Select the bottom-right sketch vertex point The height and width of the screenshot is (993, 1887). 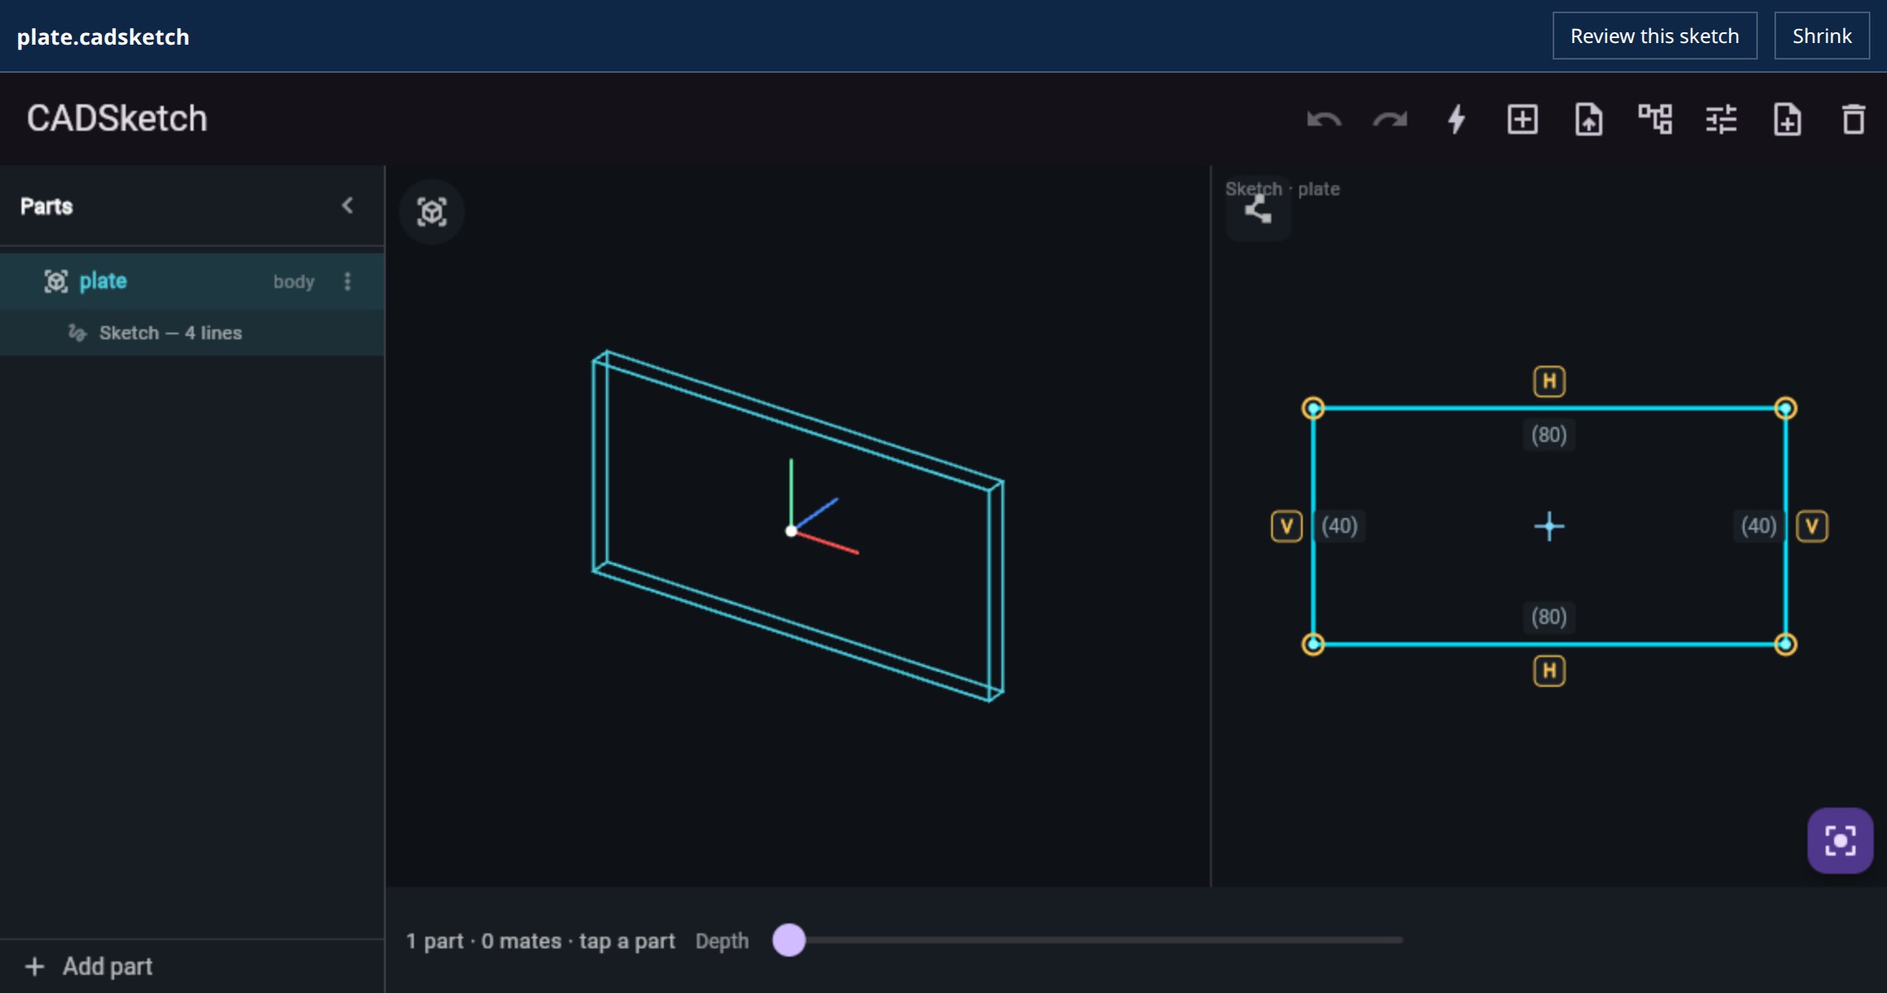1786,644
